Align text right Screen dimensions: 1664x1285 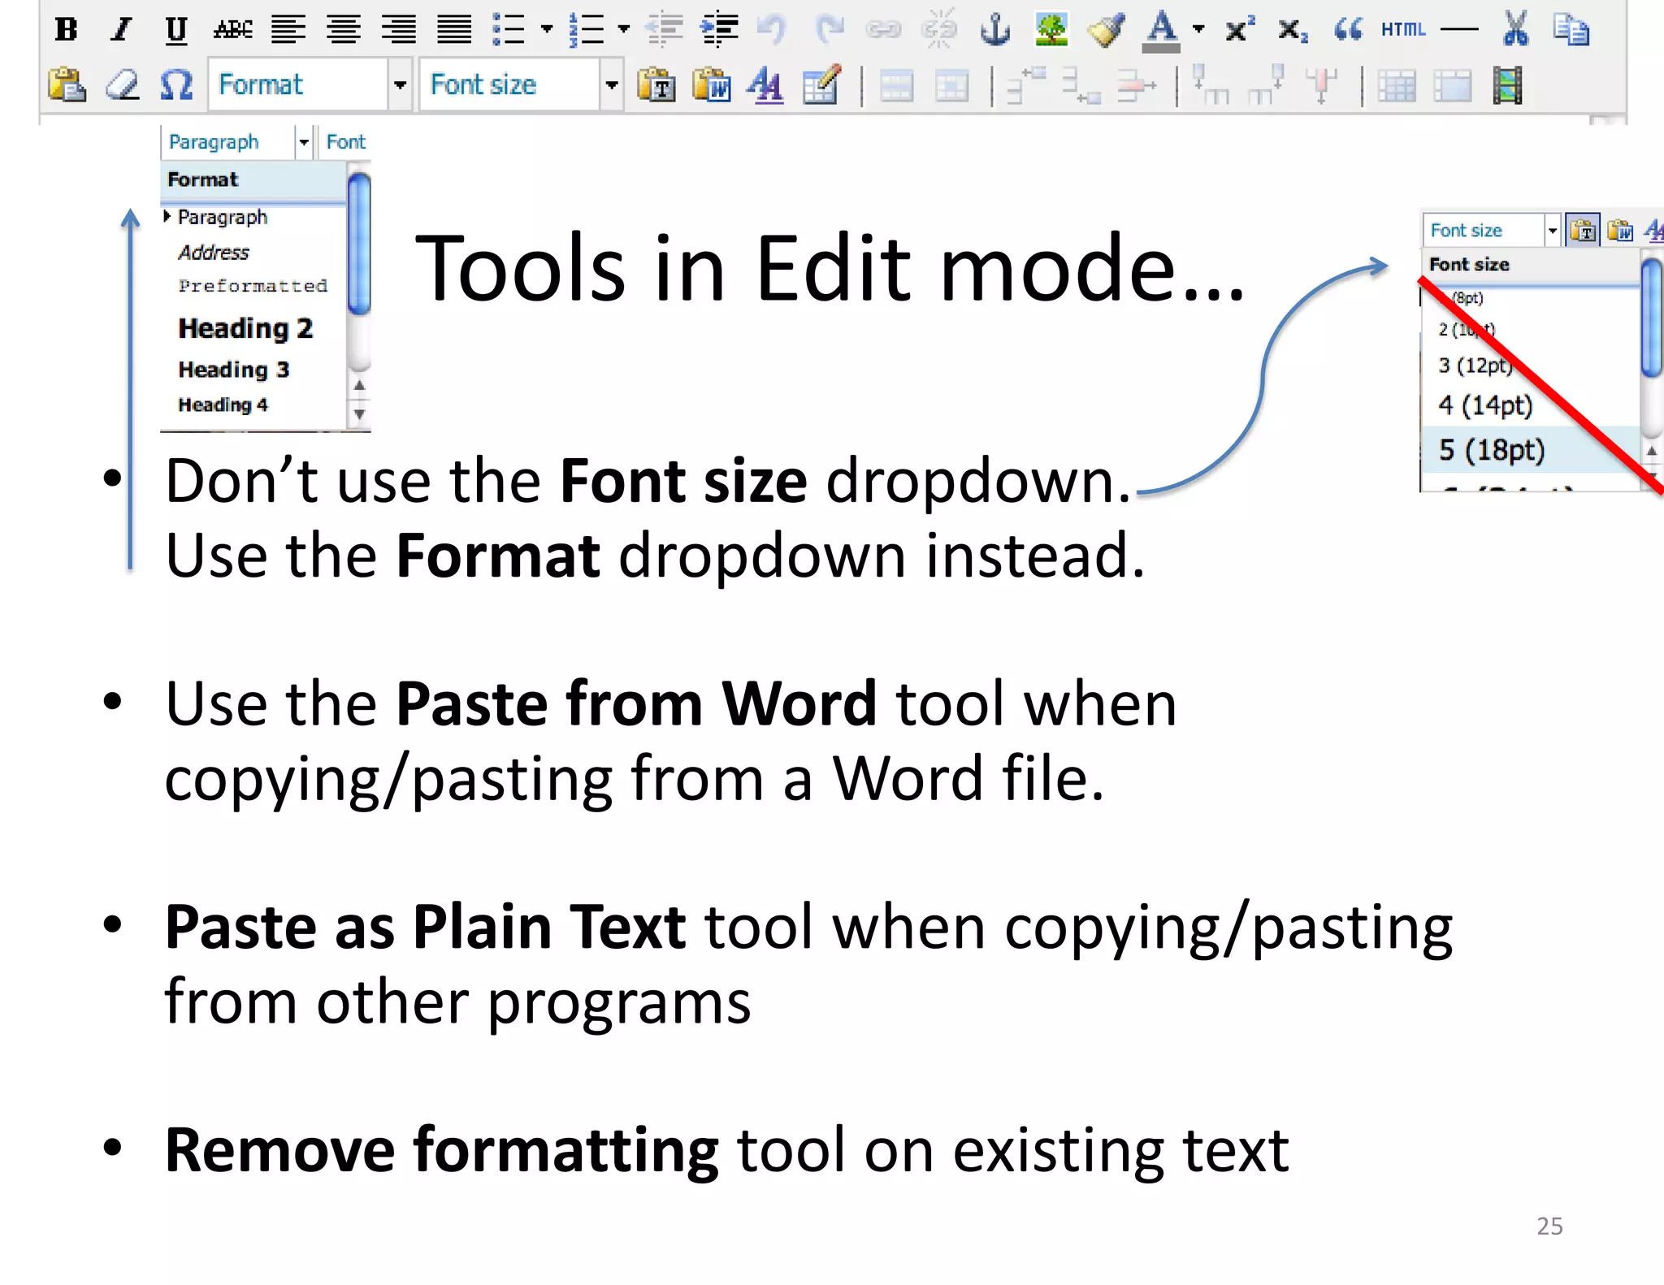point(399,30)
